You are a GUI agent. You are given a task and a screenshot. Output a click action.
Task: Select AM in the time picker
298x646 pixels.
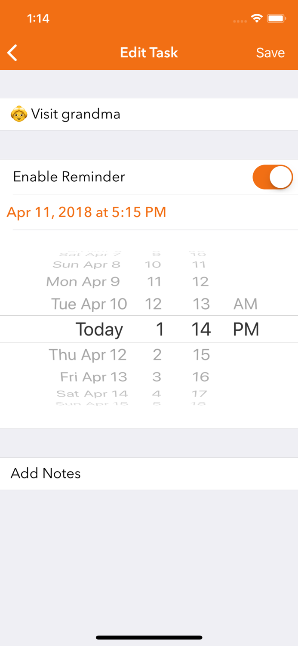pos(245,304)
